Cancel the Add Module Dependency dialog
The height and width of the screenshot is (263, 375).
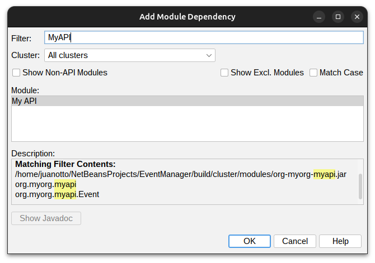coord(295,241)
